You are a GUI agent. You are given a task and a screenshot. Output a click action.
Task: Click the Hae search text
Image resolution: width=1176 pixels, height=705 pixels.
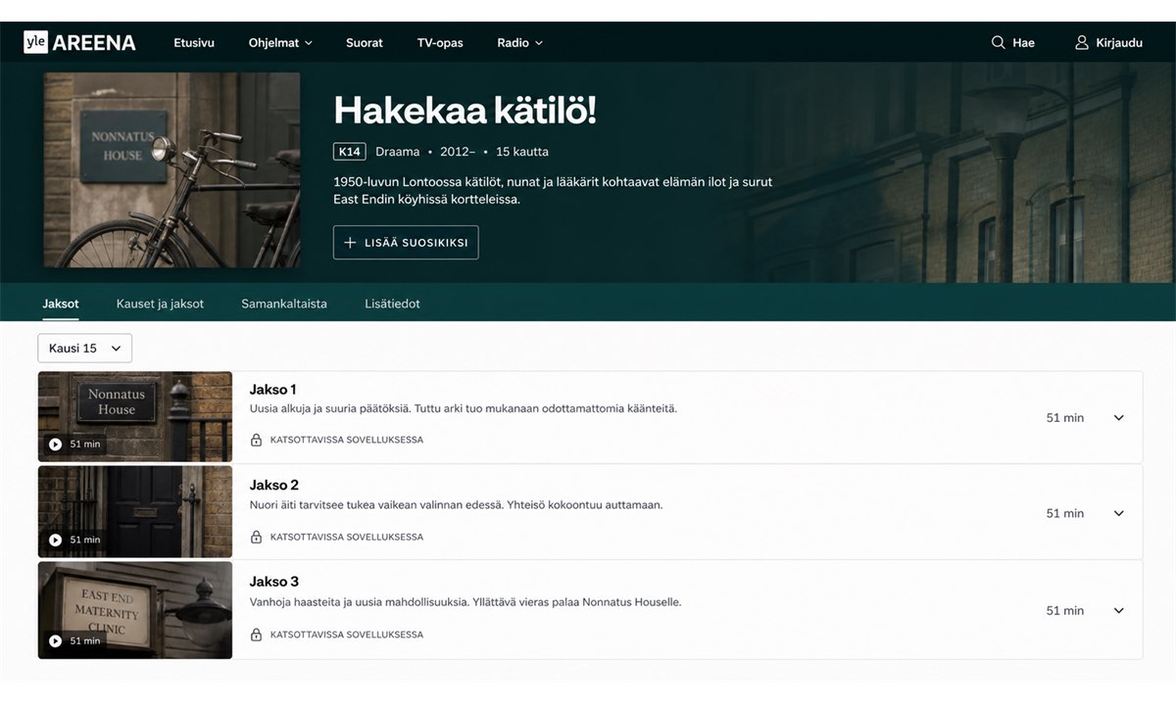coord(1023,42)
